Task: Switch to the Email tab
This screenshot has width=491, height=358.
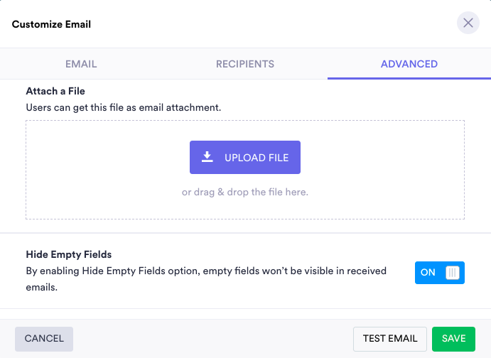Action: pos(81,64)
